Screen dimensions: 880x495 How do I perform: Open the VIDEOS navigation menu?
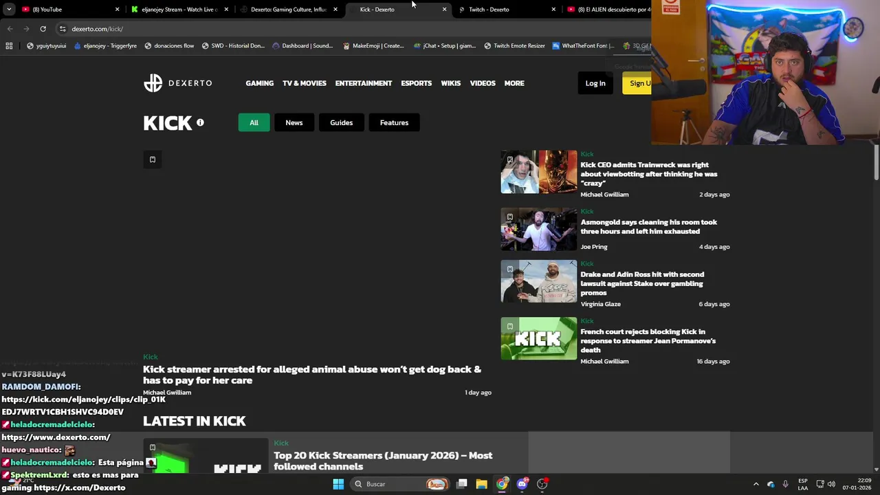pos(483,83)
